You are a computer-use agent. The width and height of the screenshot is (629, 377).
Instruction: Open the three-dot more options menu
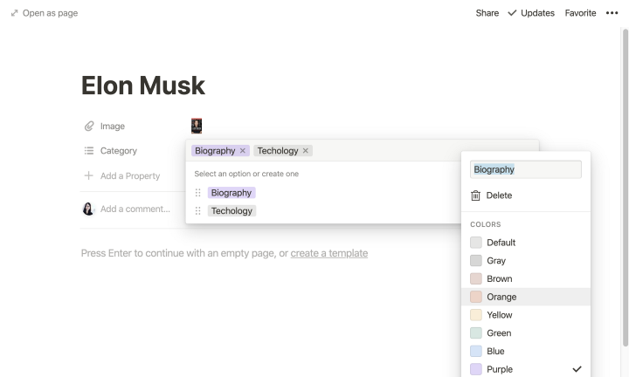[x=612, y=13]
